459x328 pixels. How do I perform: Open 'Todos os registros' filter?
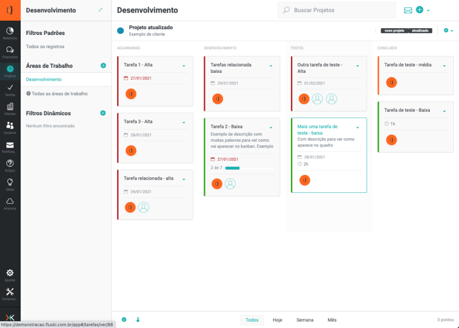[45, 46]
